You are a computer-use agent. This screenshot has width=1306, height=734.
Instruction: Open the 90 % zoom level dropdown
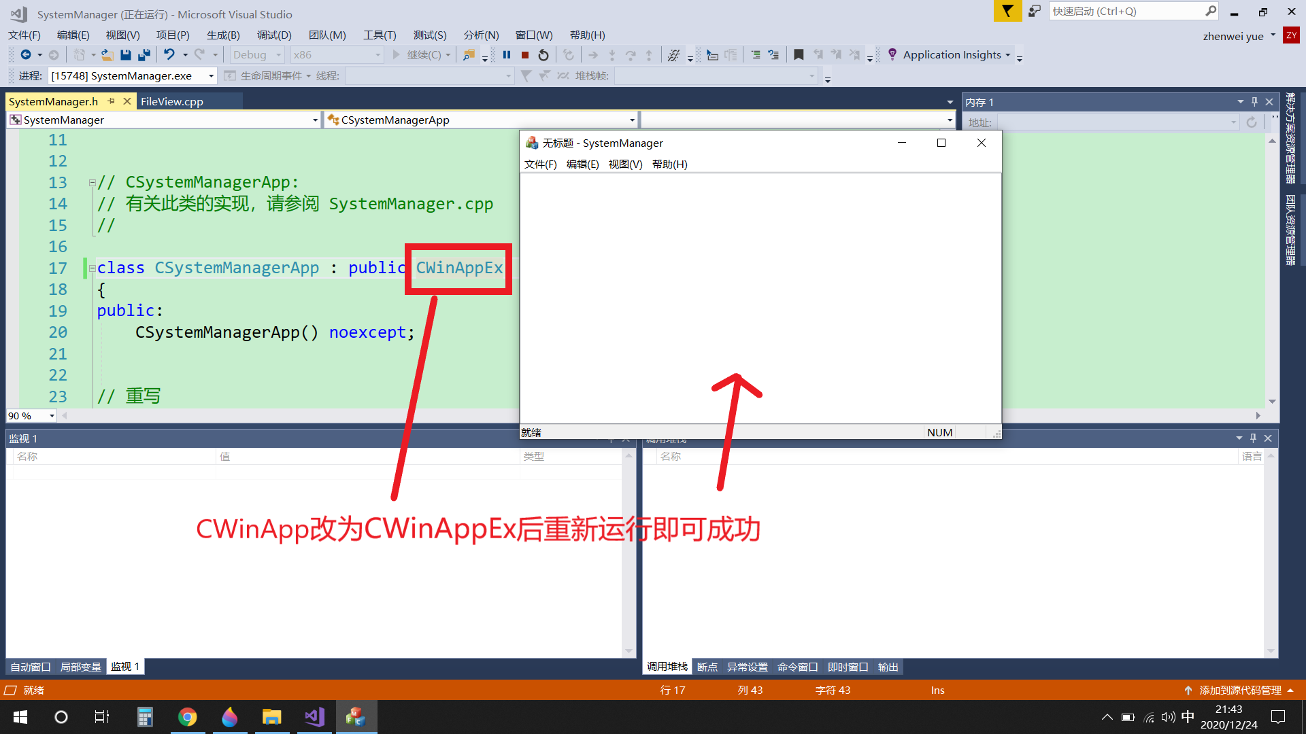click(x=52, y=416)
